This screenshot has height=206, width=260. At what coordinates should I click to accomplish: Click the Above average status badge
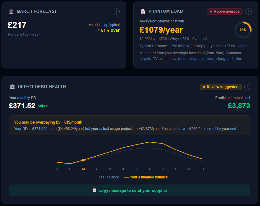click(x=225, y=12)
